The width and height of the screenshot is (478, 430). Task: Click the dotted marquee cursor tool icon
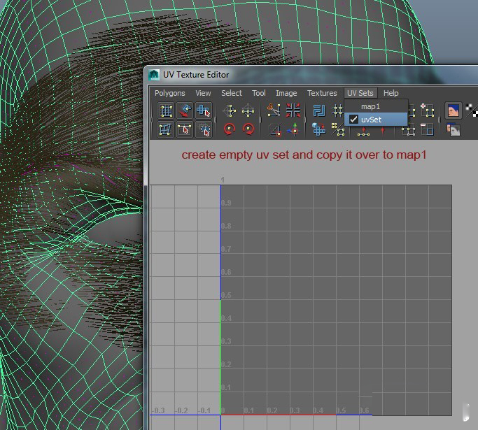[x=204, y=129]
